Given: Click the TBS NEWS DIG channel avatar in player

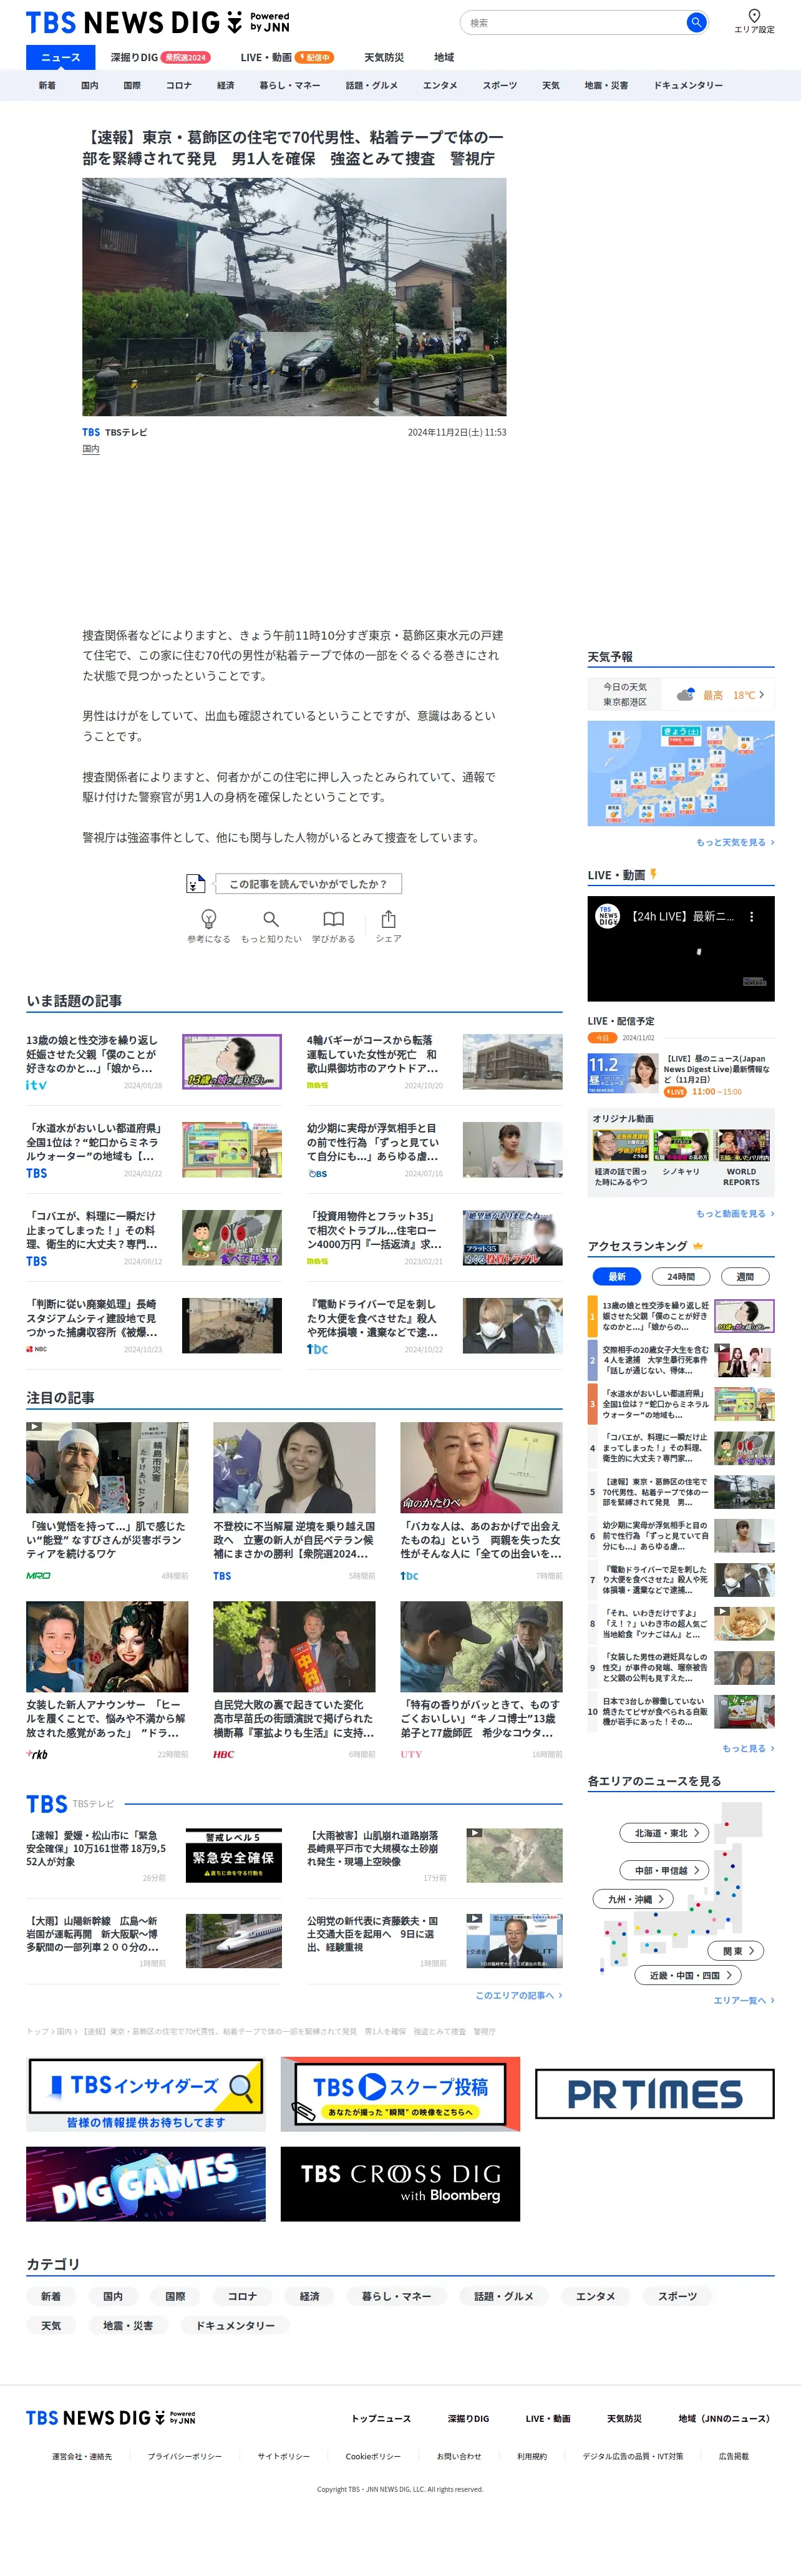Looking at the screenshot, I should (608, 916).
